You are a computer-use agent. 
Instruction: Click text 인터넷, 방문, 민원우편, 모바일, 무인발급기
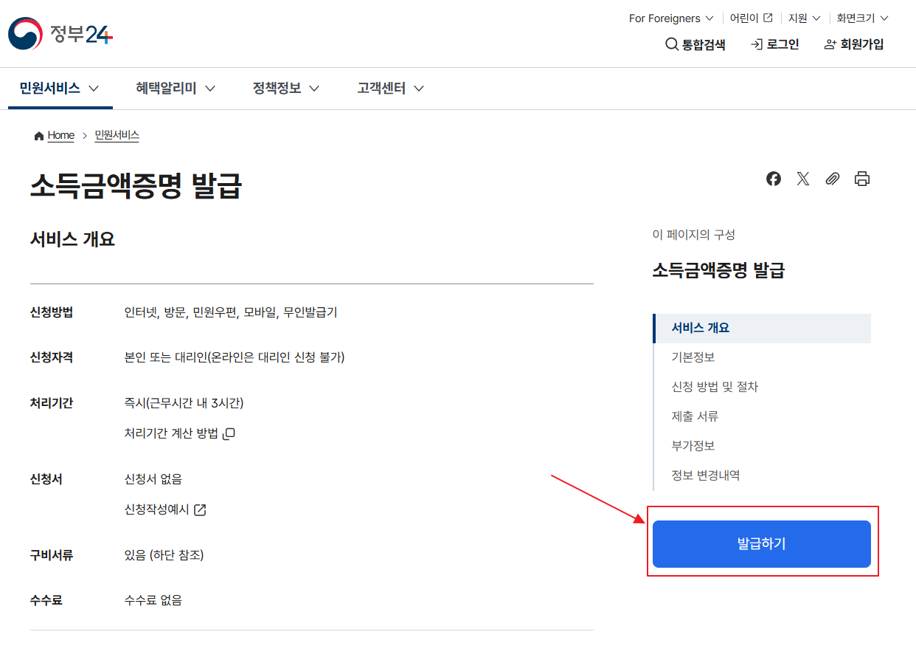231,312
